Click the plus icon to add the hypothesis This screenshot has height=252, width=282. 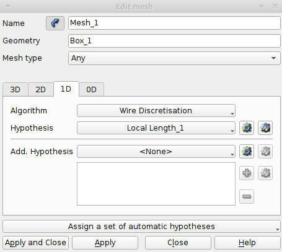[x=247, y=173]
